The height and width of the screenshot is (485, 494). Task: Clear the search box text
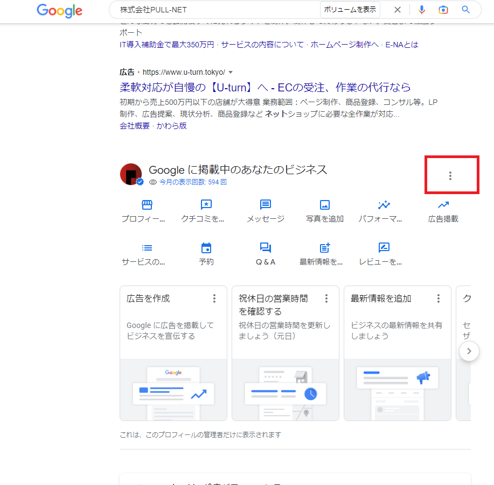tap(397, 10)
